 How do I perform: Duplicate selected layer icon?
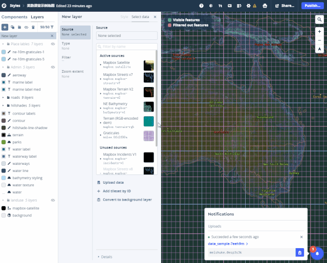coord(12,27)
